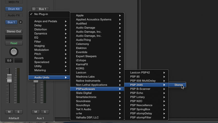Open the Lexicon manufacturer submenu
The image size is (218, 123).
click(97, 73)
